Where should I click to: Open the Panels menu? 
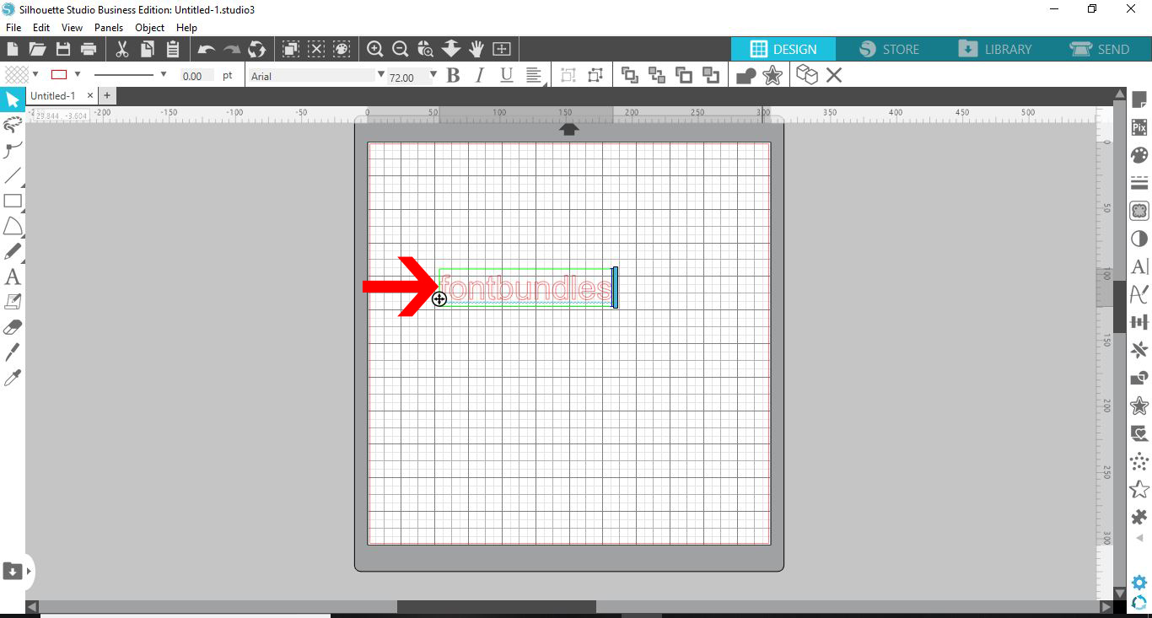point(109,28)
